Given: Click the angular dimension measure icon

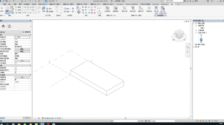Looking at the screenshot, I should tap(99, 12).
